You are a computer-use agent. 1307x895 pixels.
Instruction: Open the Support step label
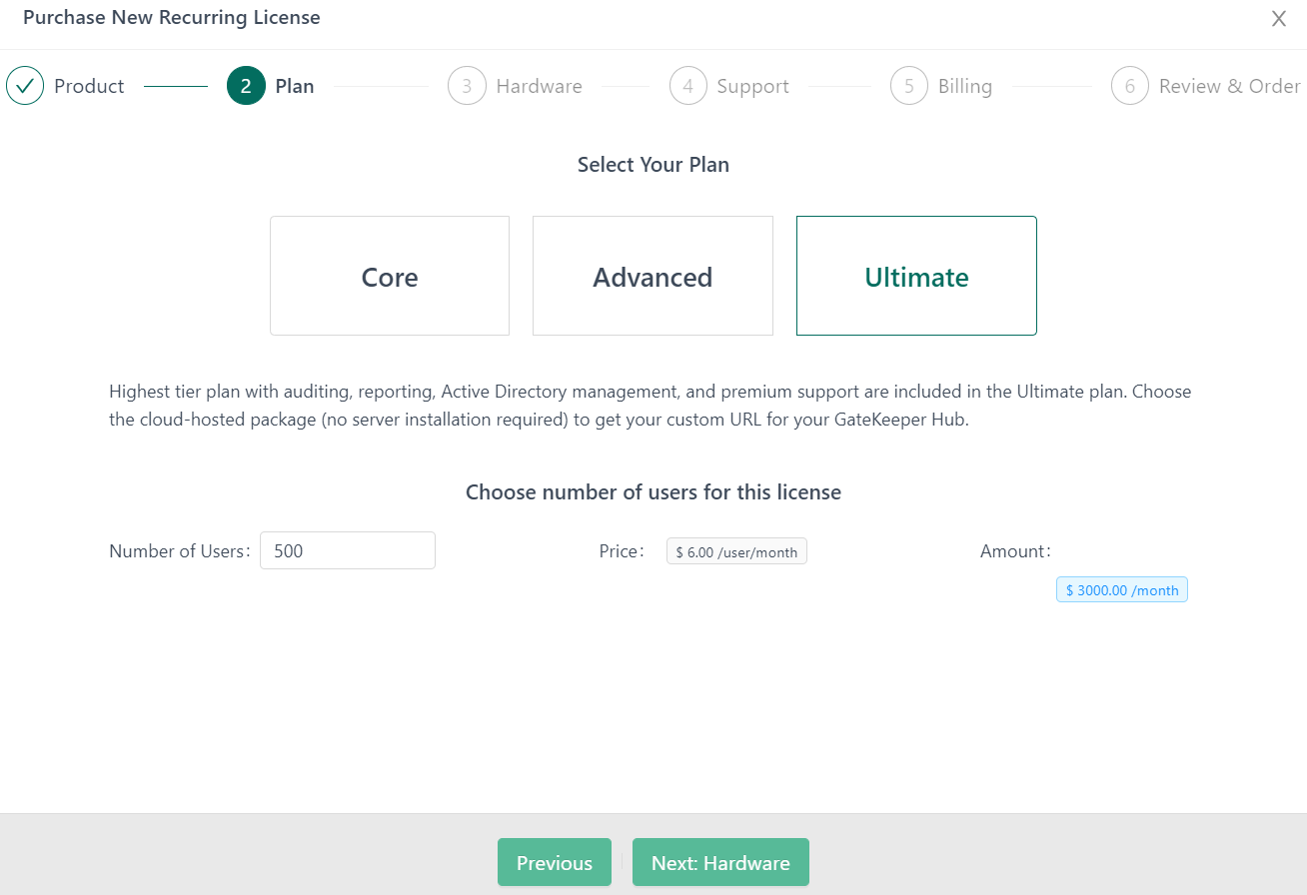tap(752, 87)
